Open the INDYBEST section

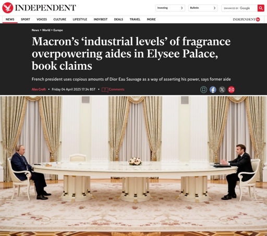tap(101, 19)
